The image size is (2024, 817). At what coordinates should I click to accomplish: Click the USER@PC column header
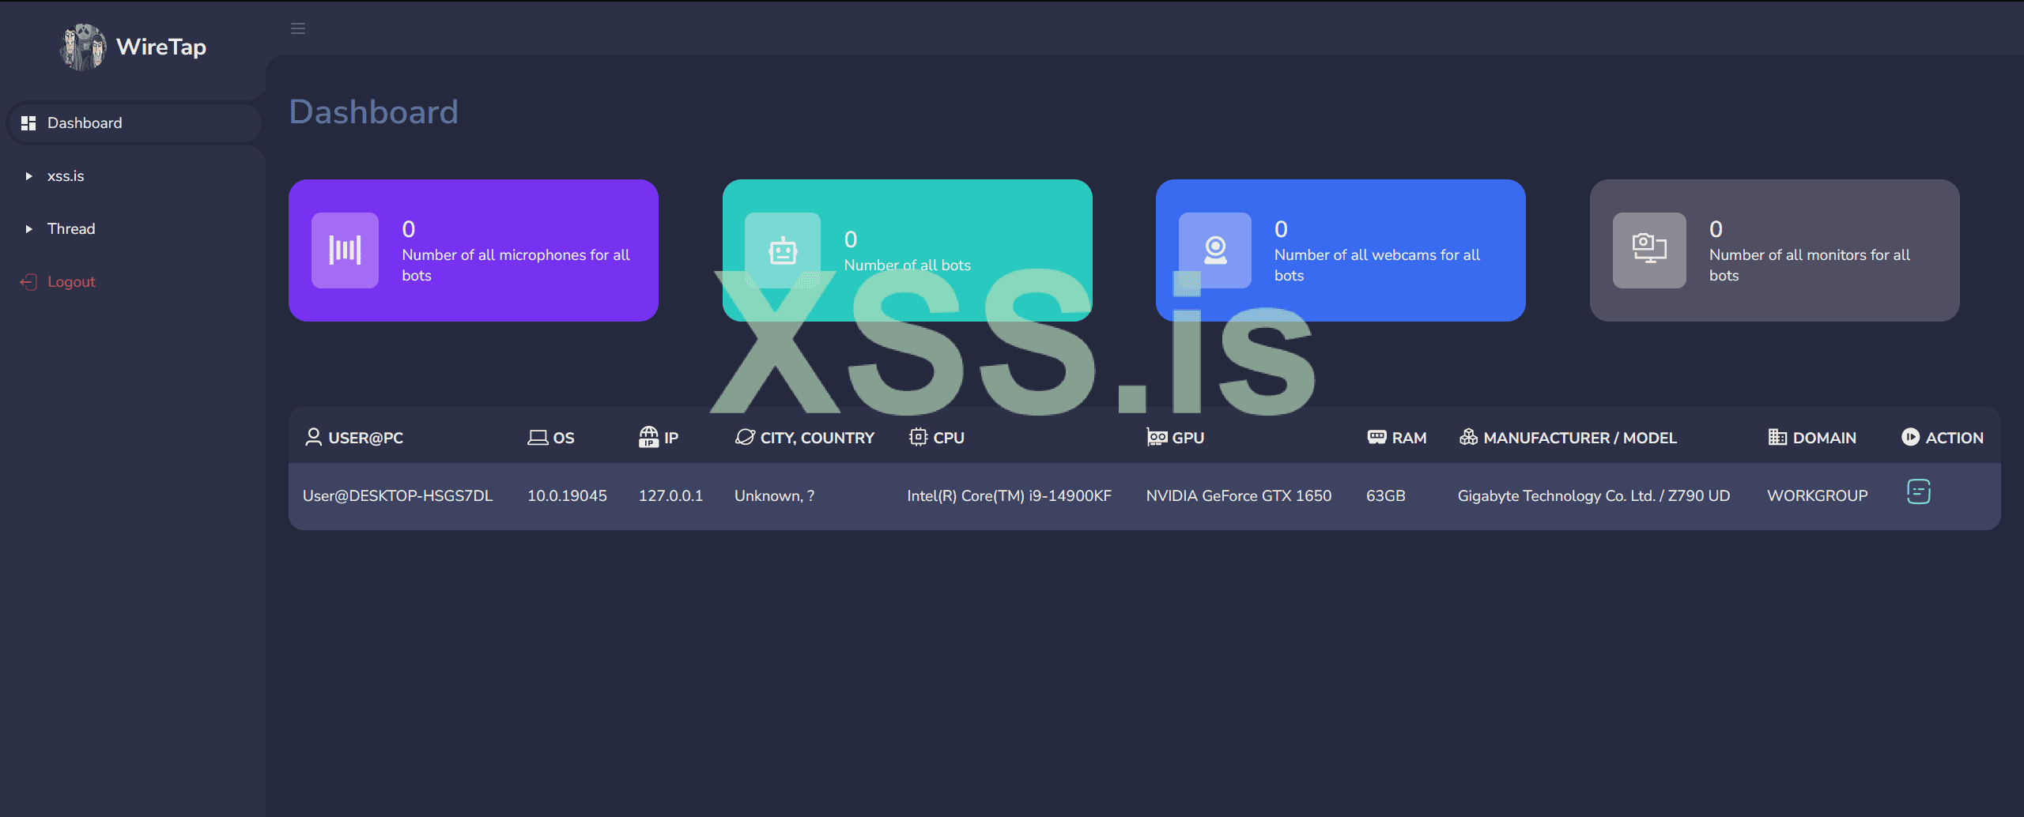pos(366,438)
